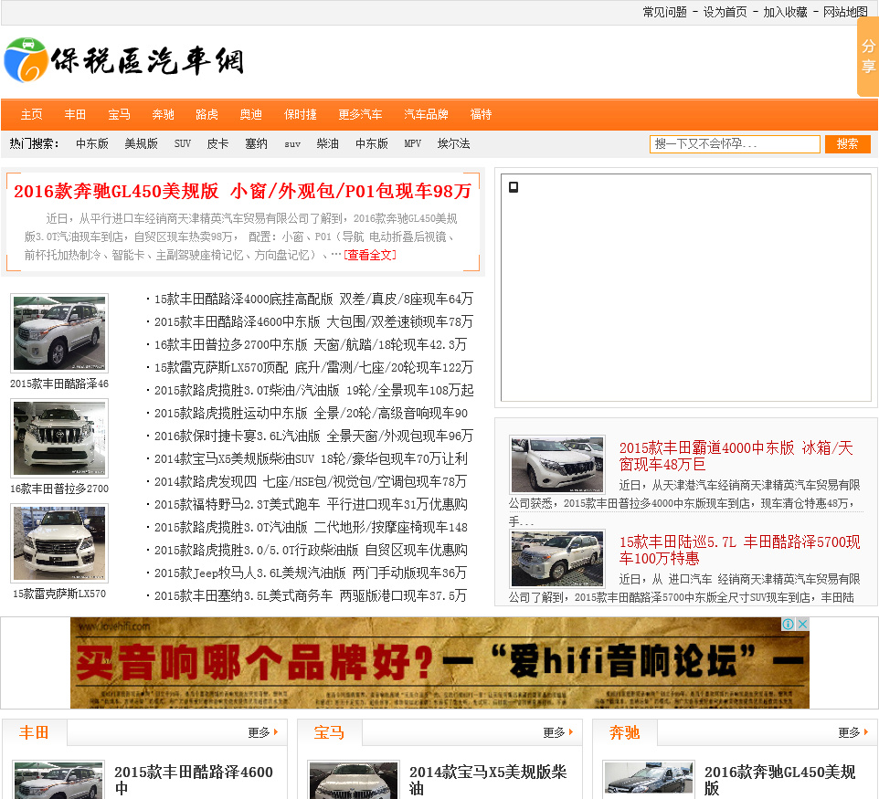This screenshot has height=799, width=879.
Task: Open 2015款丰田霸道4000中东版 headline
Action: tap(736, 456)
